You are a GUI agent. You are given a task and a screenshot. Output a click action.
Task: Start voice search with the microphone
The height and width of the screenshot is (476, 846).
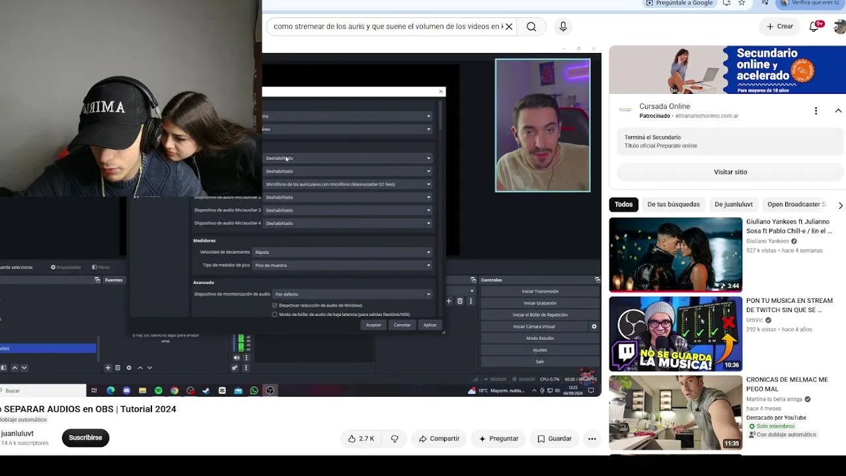click(563, 26)
